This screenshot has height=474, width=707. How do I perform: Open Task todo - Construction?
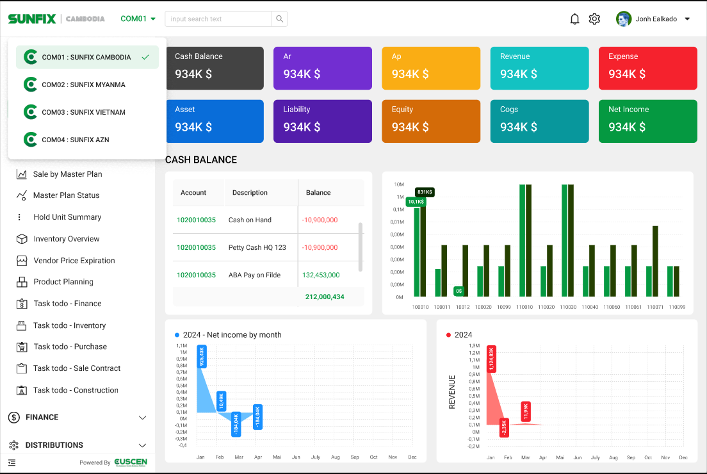[x=76, y=390]
